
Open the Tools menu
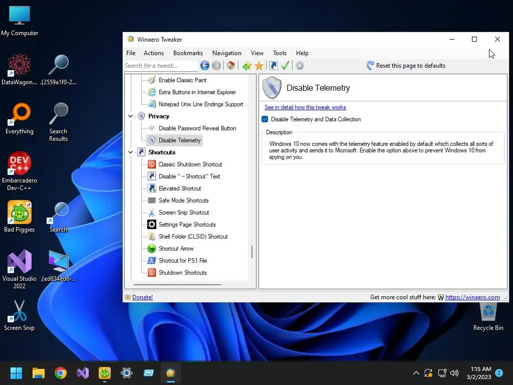pos(280,53)
